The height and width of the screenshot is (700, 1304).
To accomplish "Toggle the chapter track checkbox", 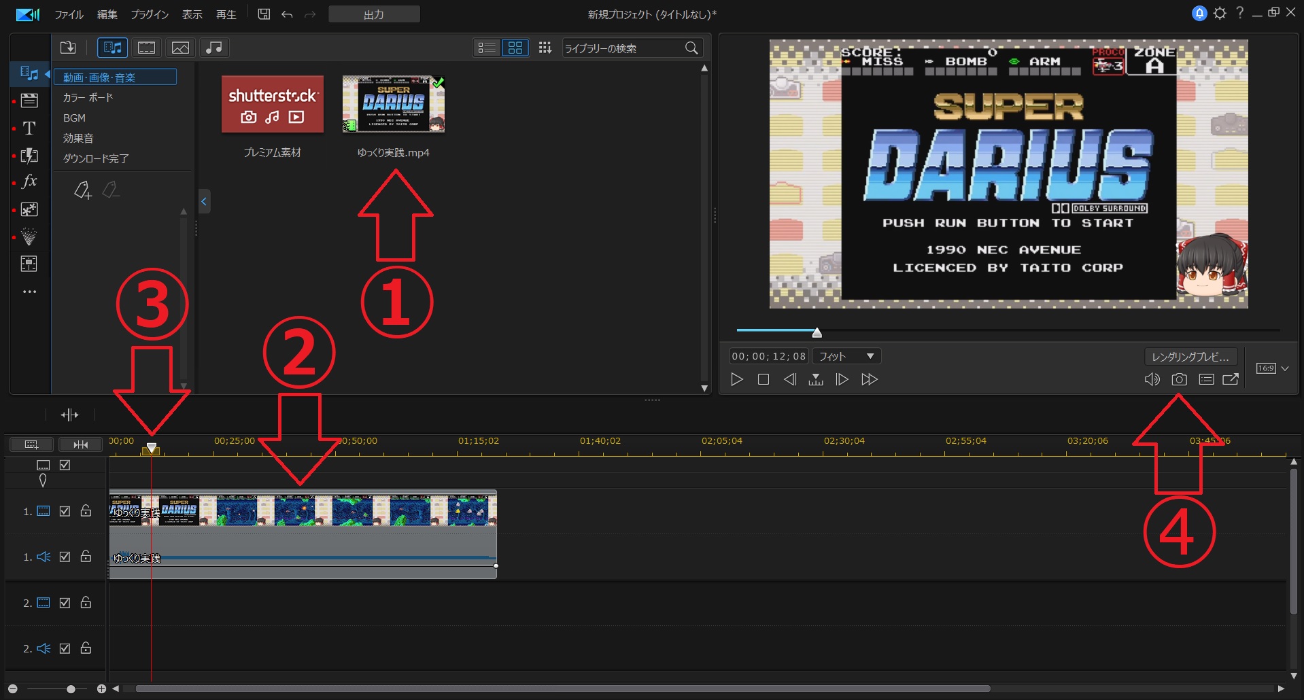I will [65, 466].
